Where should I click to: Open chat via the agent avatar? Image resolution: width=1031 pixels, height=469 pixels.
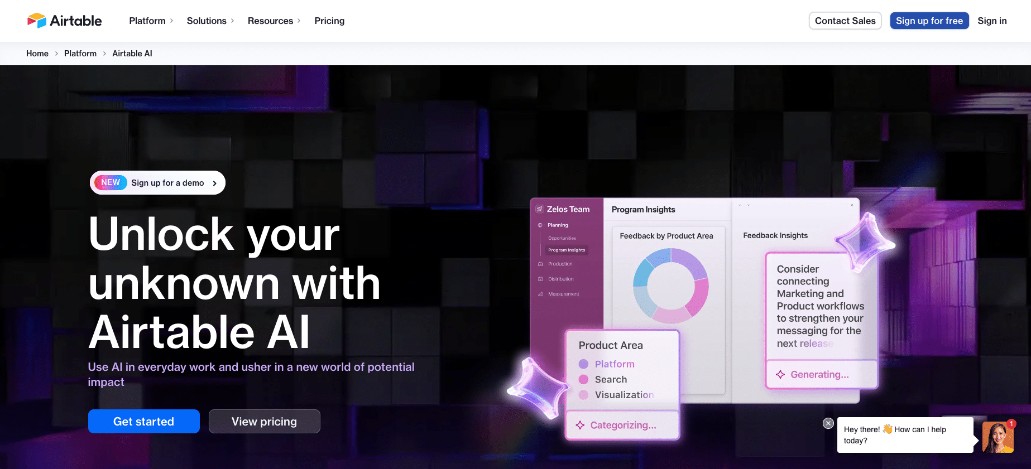pyautogui.click(x=998, y=437)
